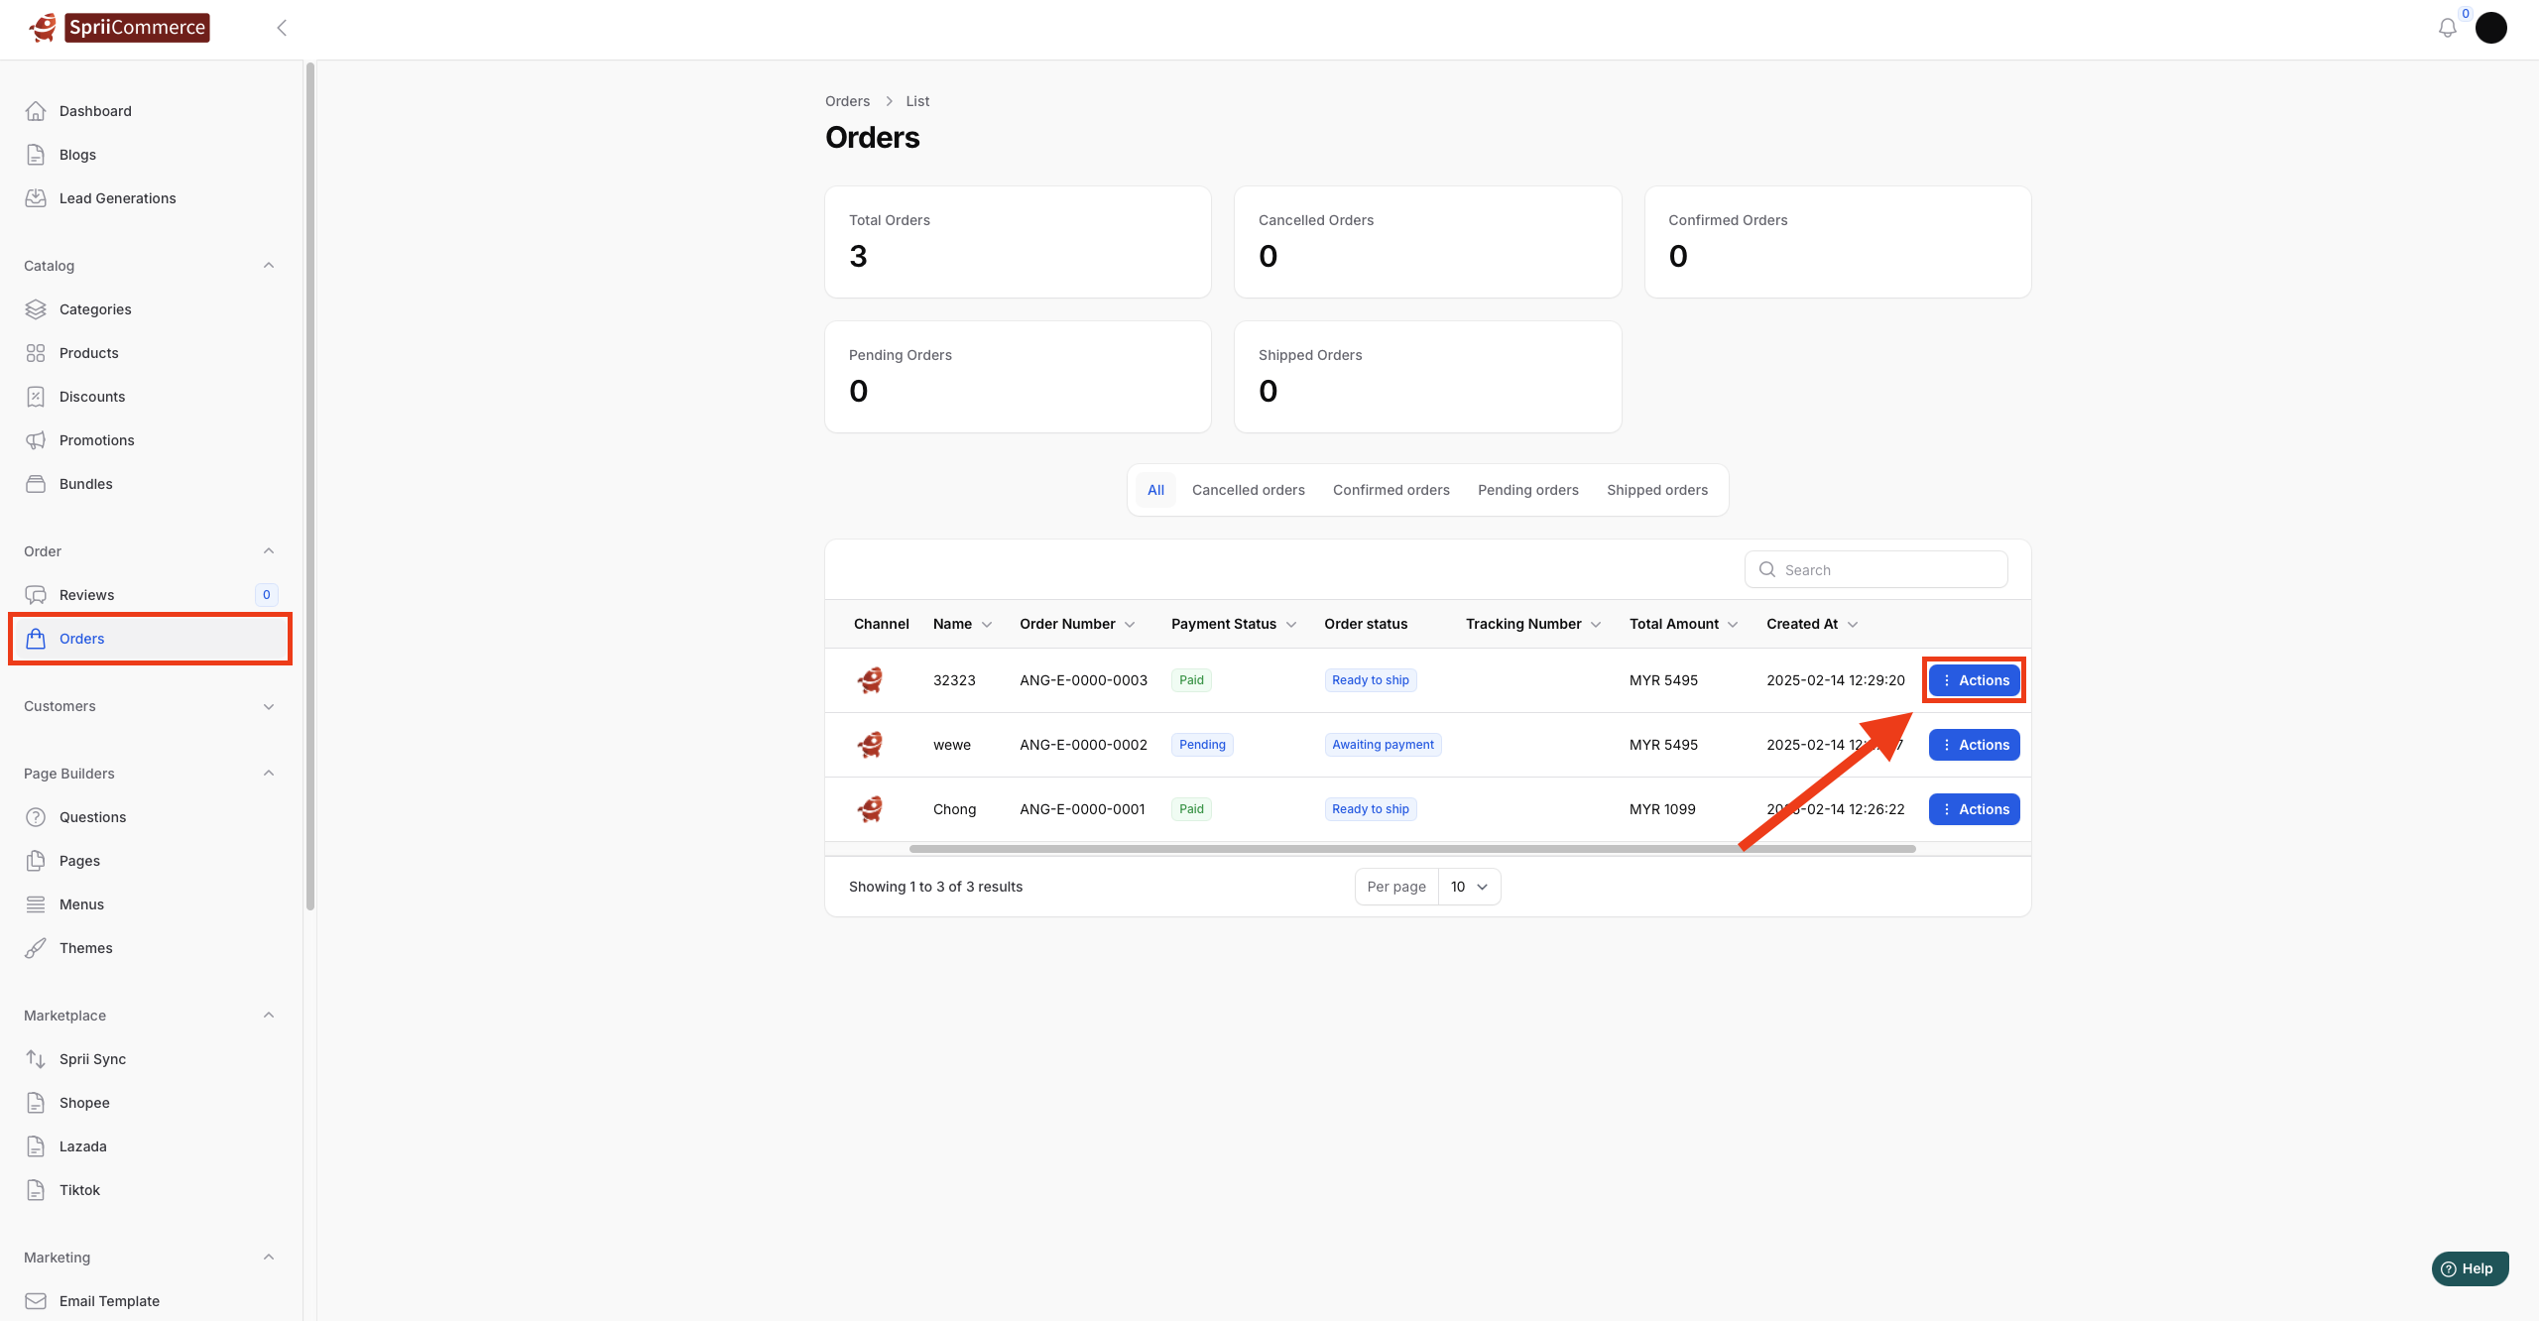Click the Orders breadcrumb link

pos(847,101)
